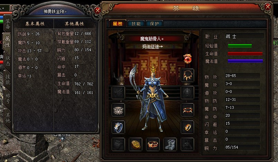Select the empty helmet slot

[187, 93]
